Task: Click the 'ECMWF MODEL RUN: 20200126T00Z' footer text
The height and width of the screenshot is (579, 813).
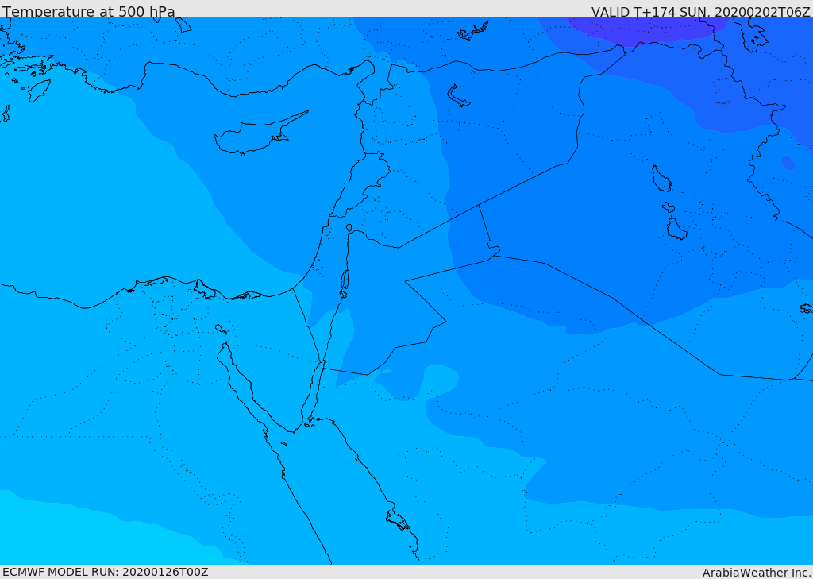Action: (106, 572)
